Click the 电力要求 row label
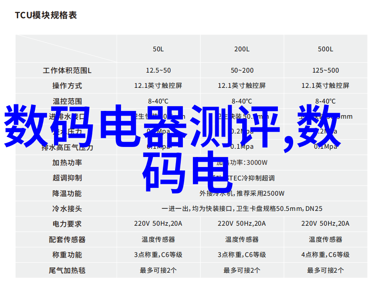The height and width of the screenshot is (287, 375). click(67, 224)
